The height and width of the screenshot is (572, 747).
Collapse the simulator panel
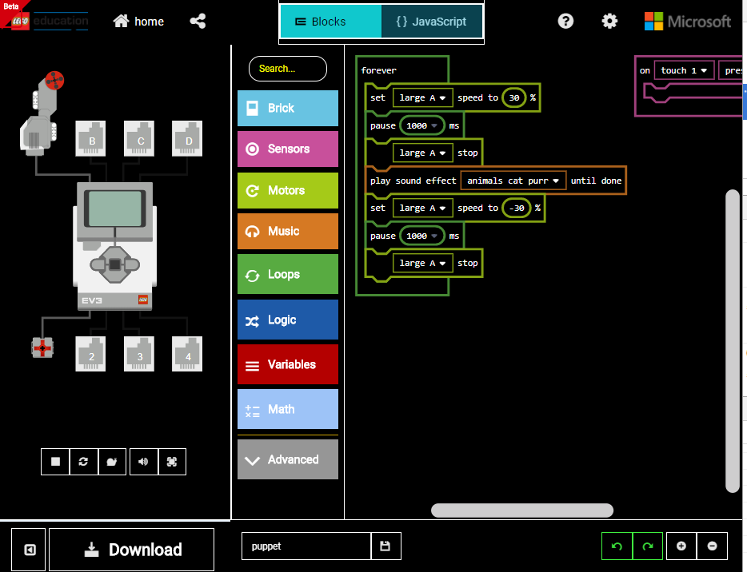(29, 550)
